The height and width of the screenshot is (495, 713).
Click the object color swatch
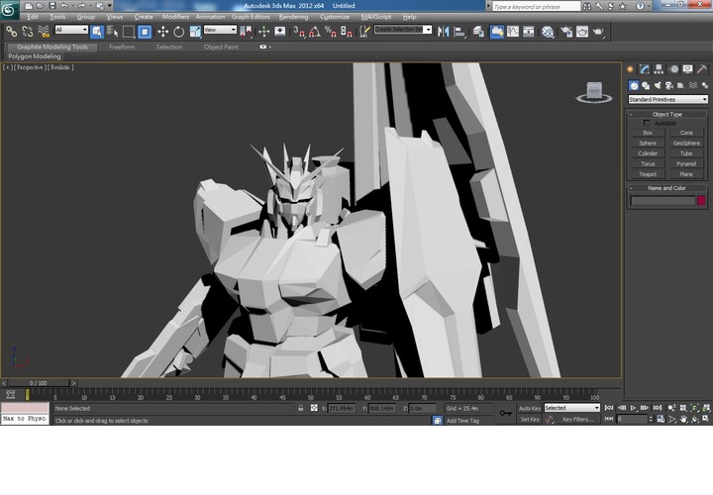tap(701, 200)
